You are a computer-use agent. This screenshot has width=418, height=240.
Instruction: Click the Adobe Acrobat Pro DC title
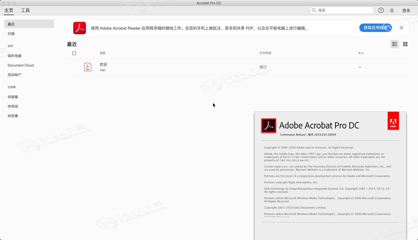click(x=319, y=125)
